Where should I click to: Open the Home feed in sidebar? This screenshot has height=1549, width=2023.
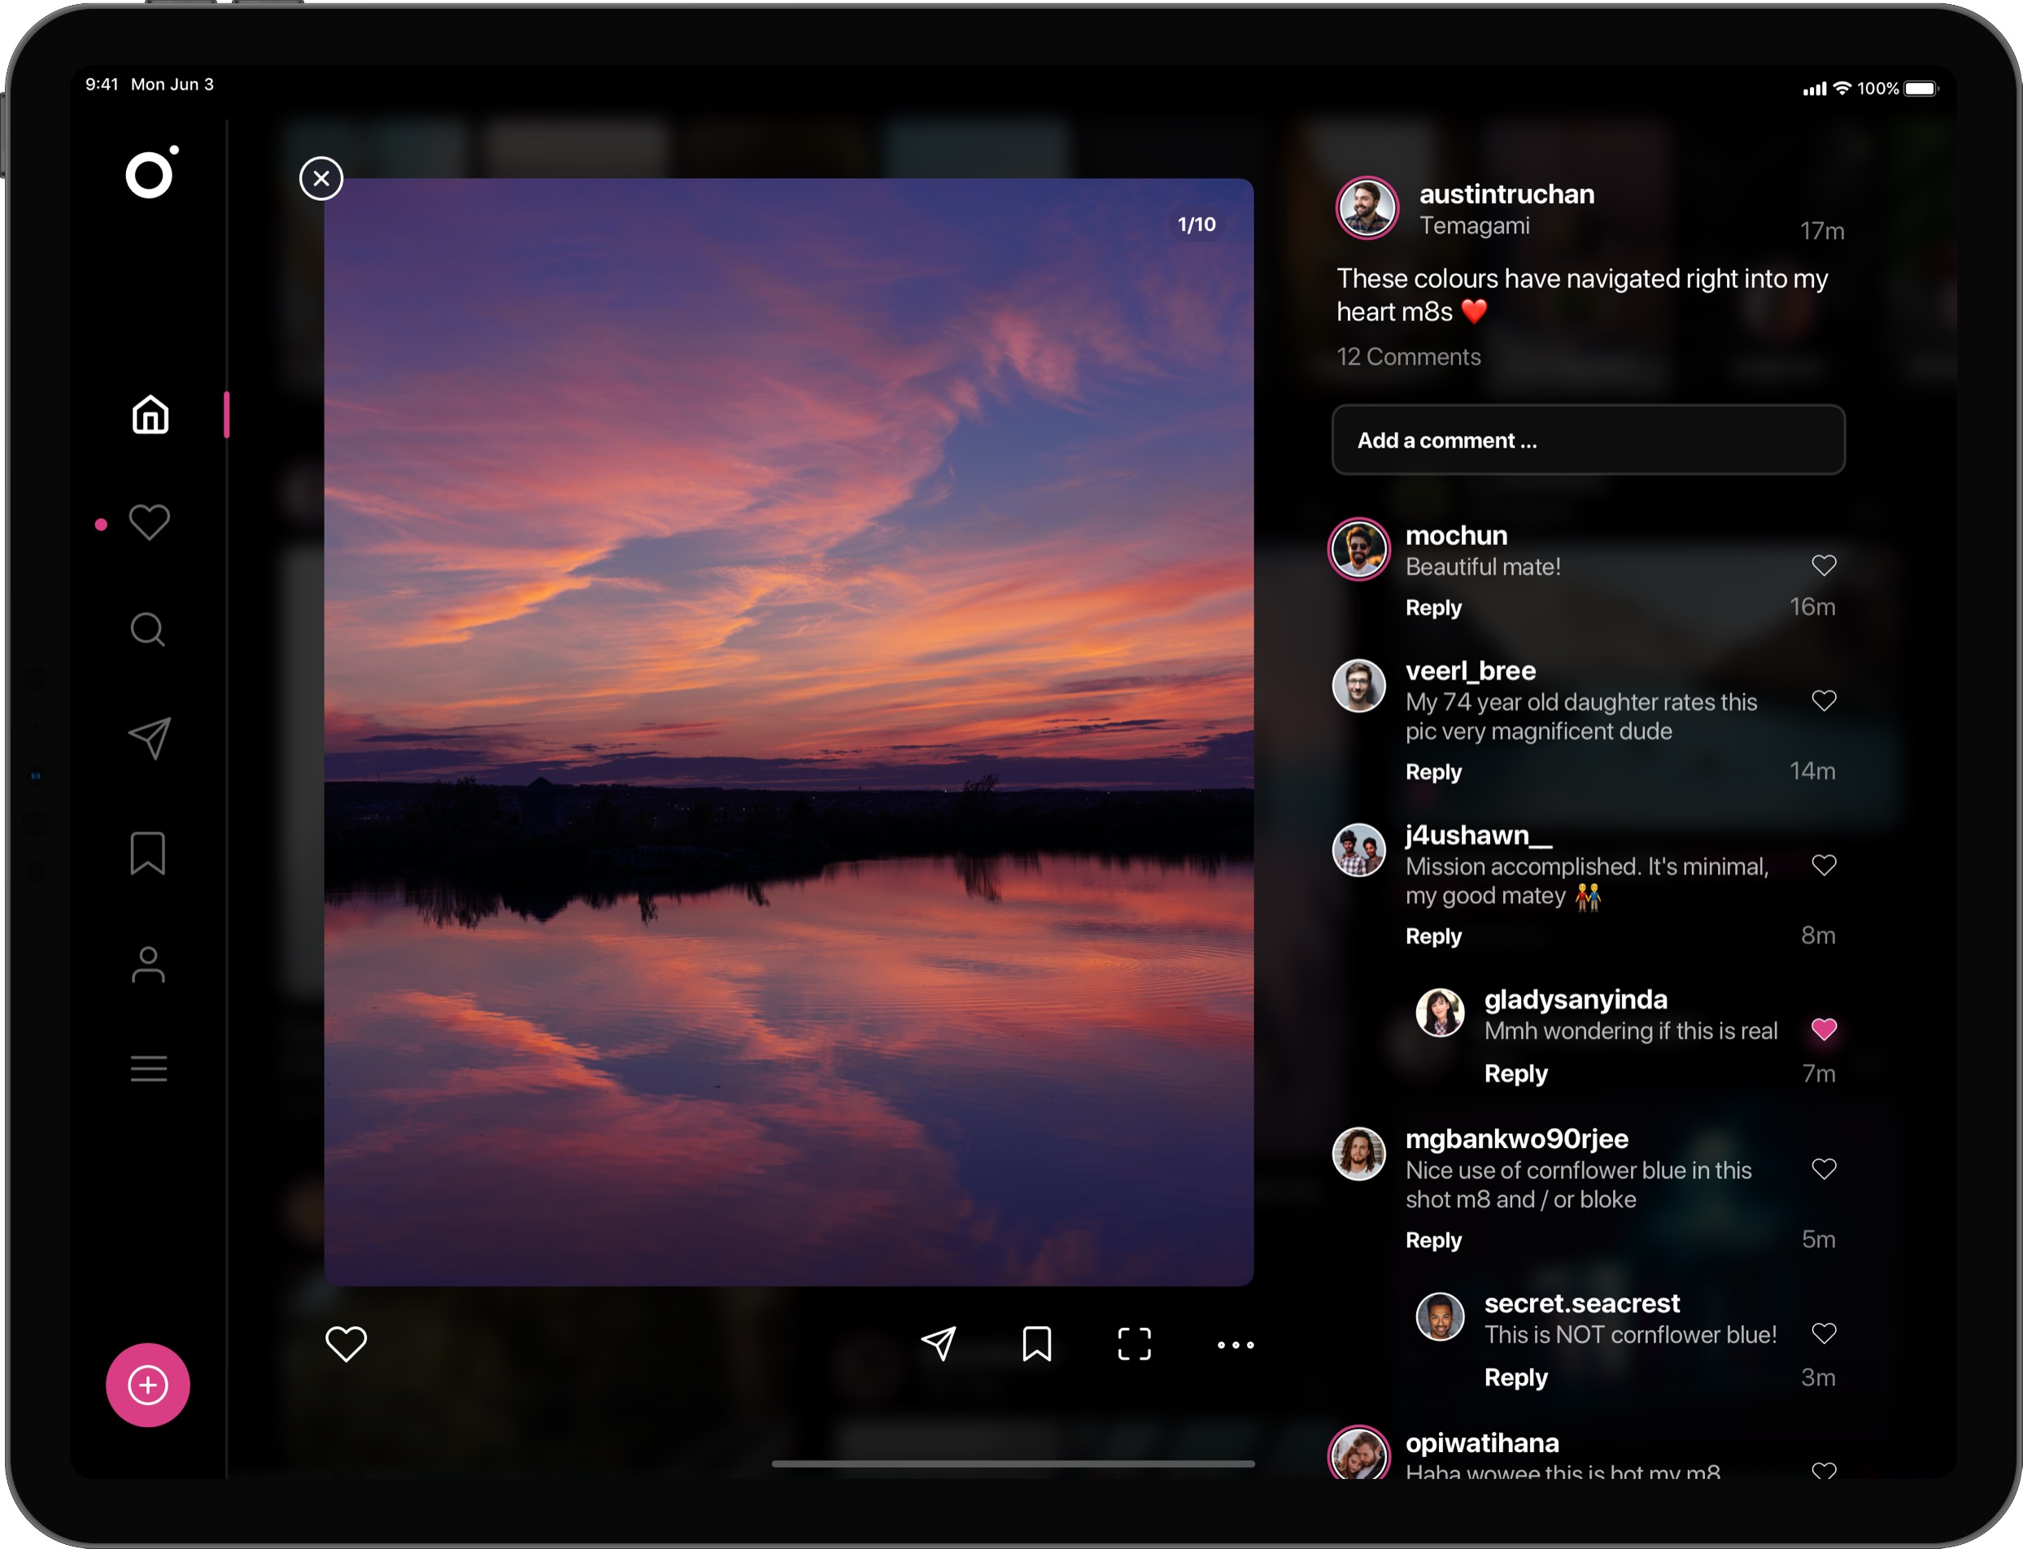click(150, 414)
